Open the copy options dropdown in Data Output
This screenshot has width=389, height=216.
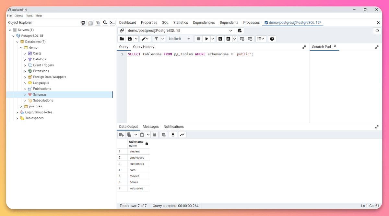coord(136,135)
